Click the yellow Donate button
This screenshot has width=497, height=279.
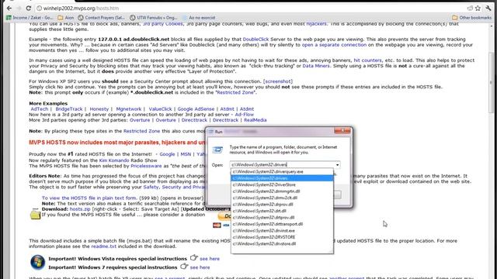point(224,216)
